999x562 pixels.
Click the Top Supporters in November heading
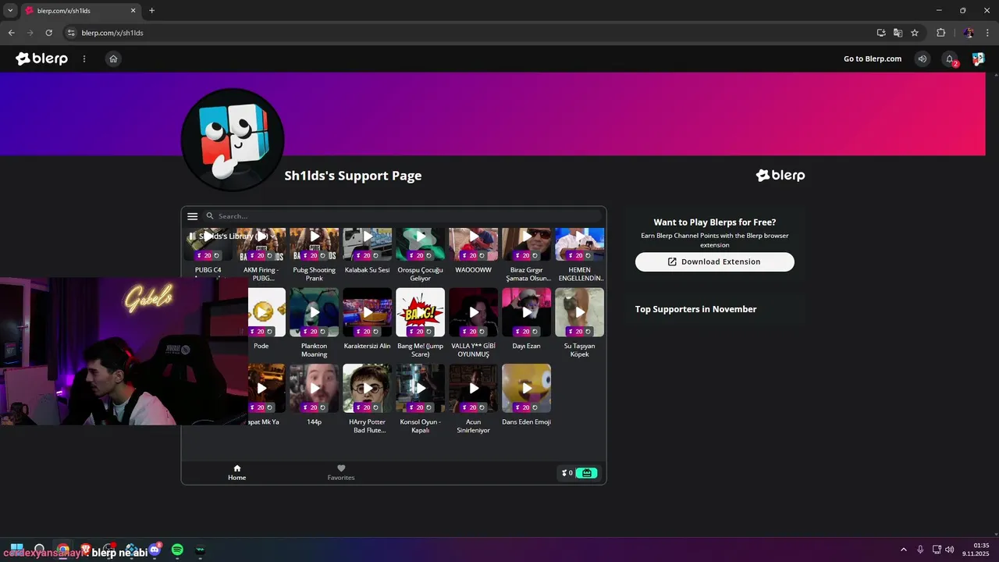(695, 309)
